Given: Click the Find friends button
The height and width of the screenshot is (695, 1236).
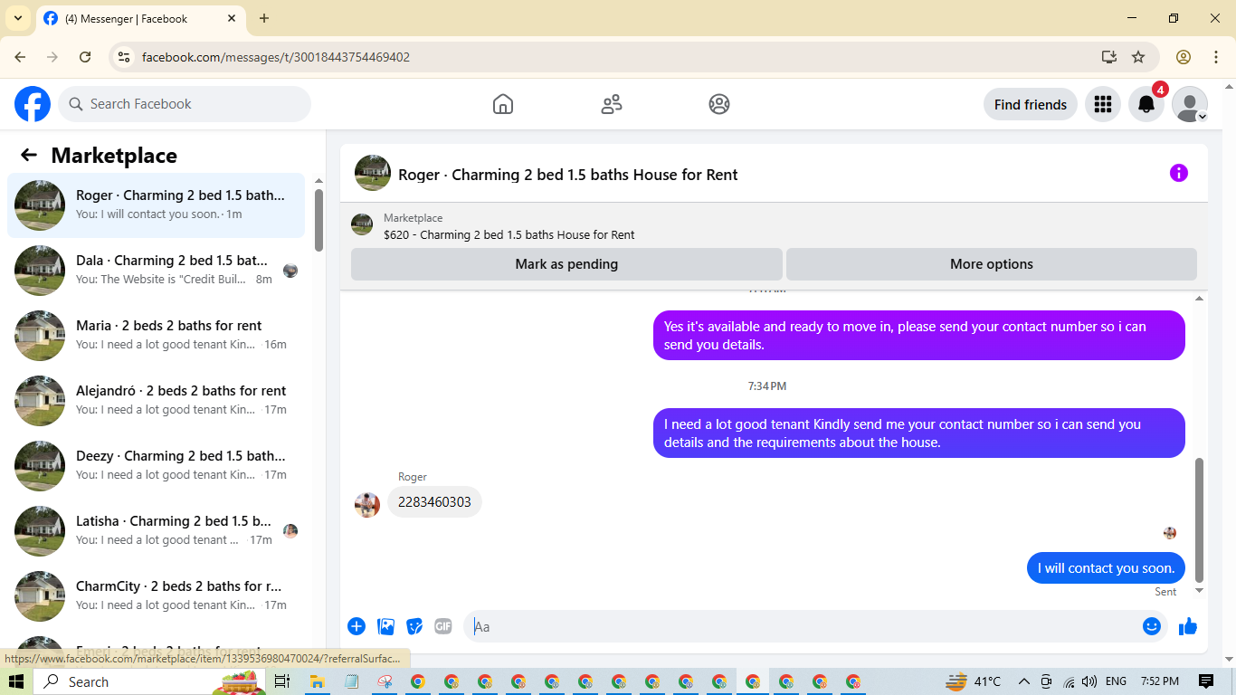Looking at the screenshot, I should point(1031,104).
